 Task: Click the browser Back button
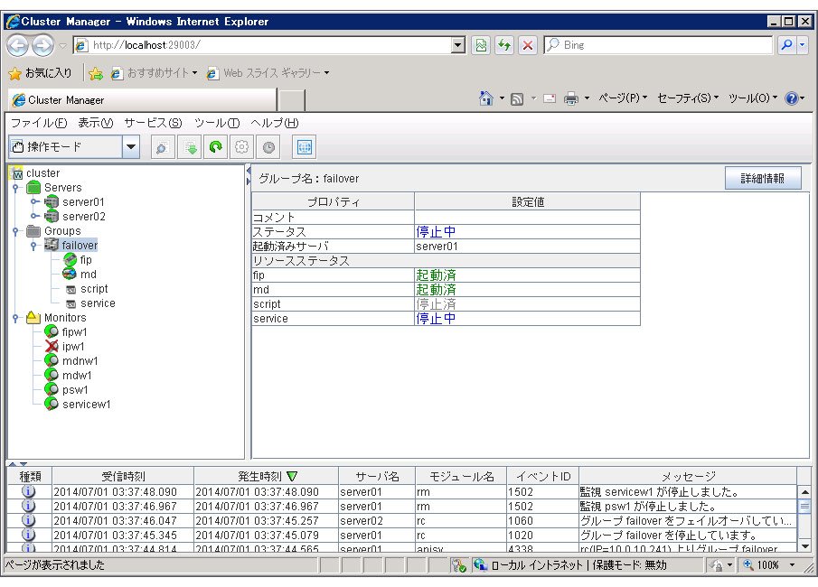[x=18, y=45]
